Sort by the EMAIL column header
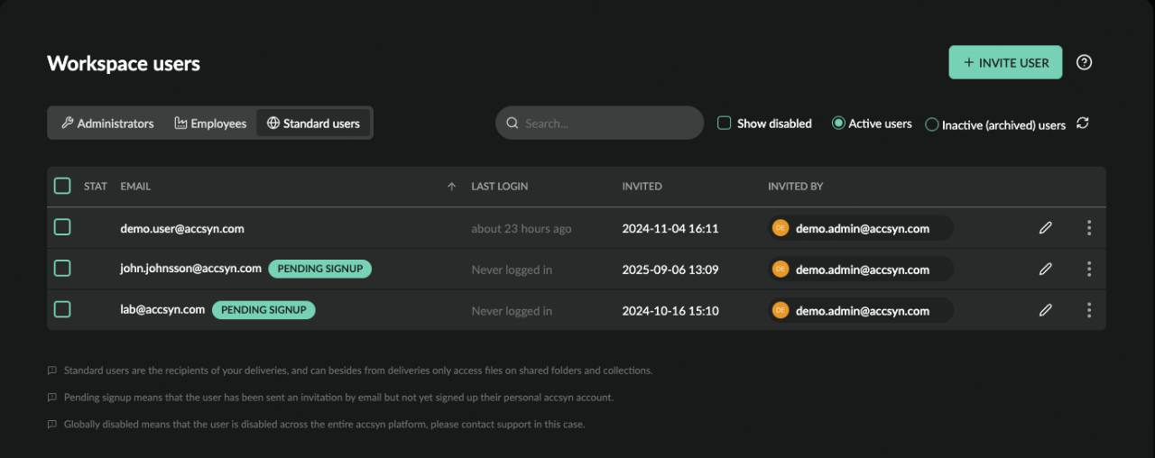The image size is (1155, 458). [135, 187]
